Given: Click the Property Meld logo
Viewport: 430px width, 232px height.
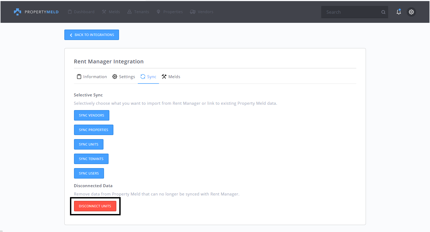Looking at the screenshot, I should (36, 12).
